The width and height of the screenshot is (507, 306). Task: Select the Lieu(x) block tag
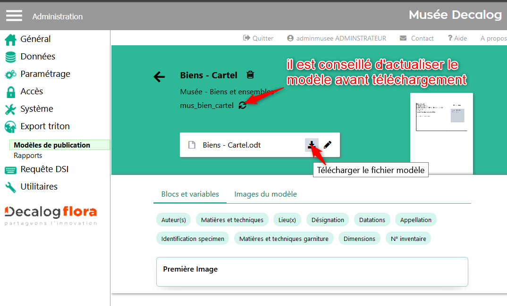point(287,220)
